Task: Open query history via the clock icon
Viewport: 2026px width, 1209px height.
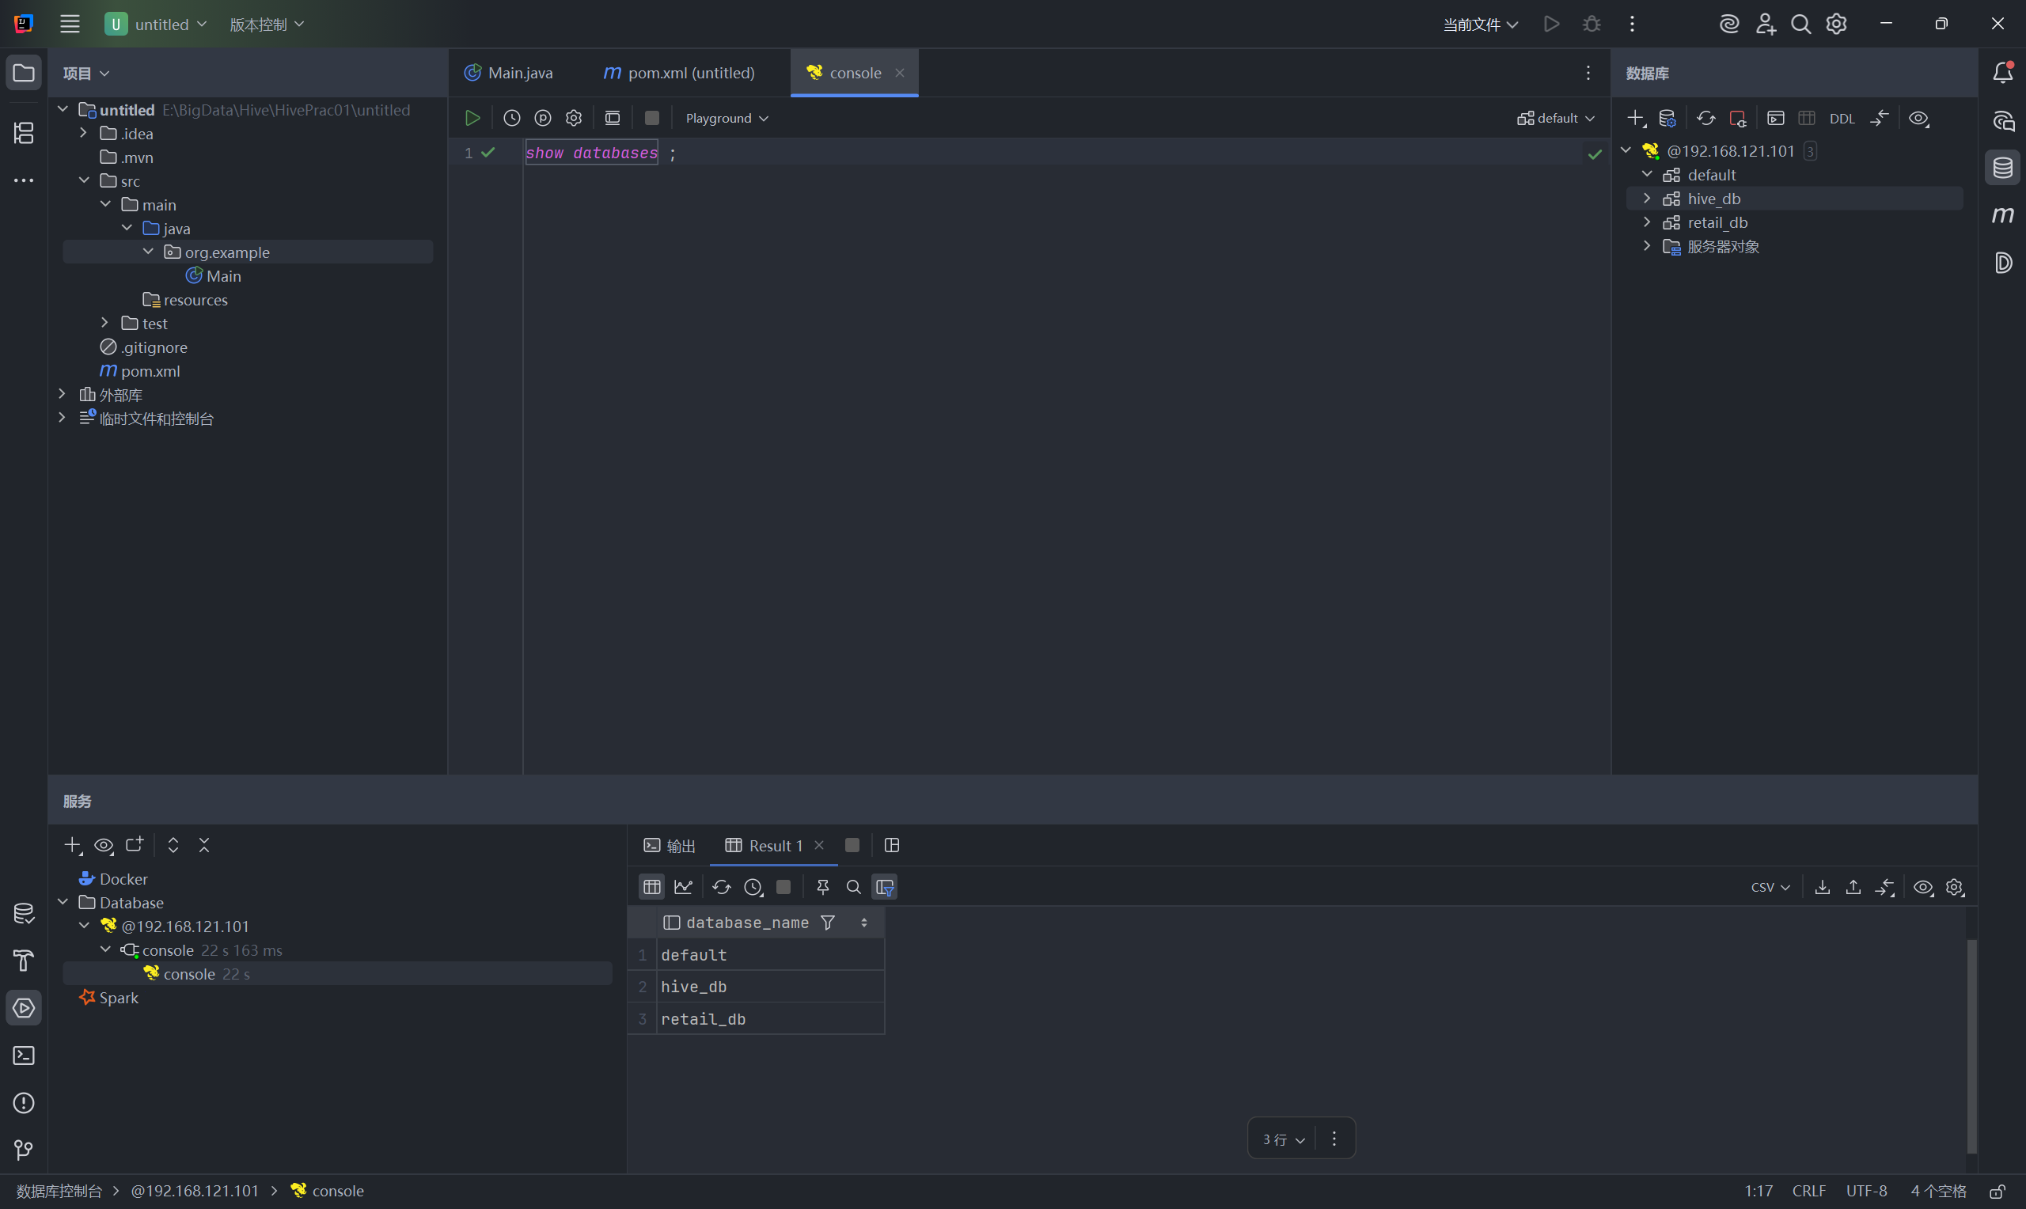Action: tap(511, 118)
